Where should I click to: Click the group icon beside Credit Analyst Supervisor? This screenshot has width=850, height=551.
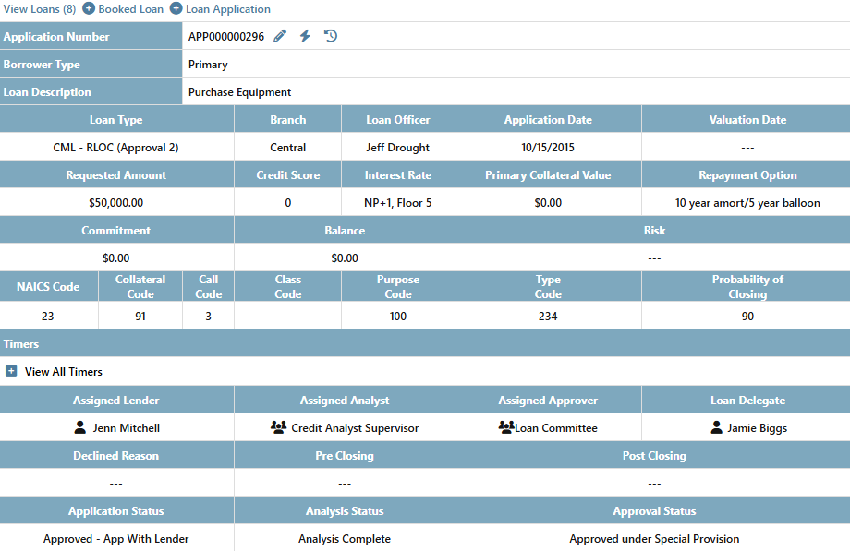pos(278,427)
